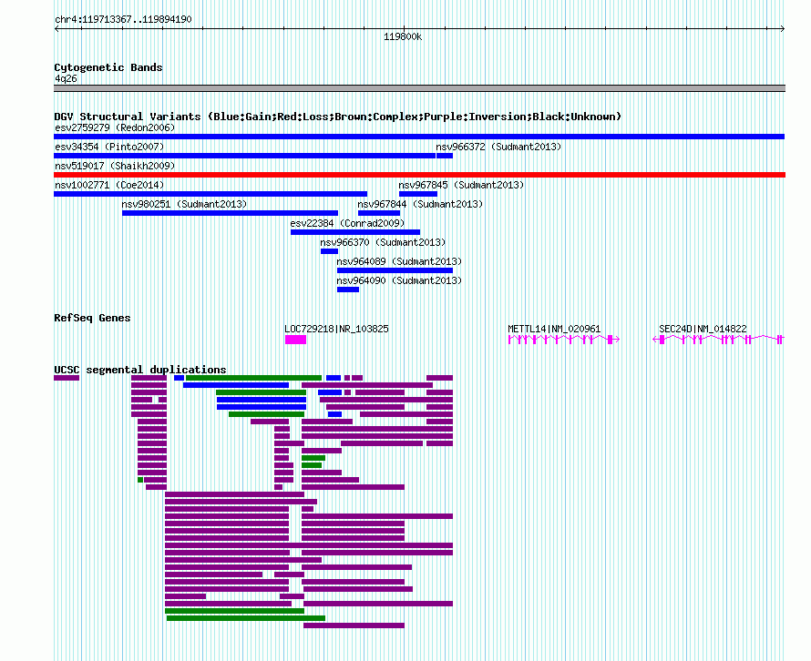This screenshot has height=661, width=811.
Task: Click the SEC24D|NM_014822 gene label
Action: click(x=703, y=329)
